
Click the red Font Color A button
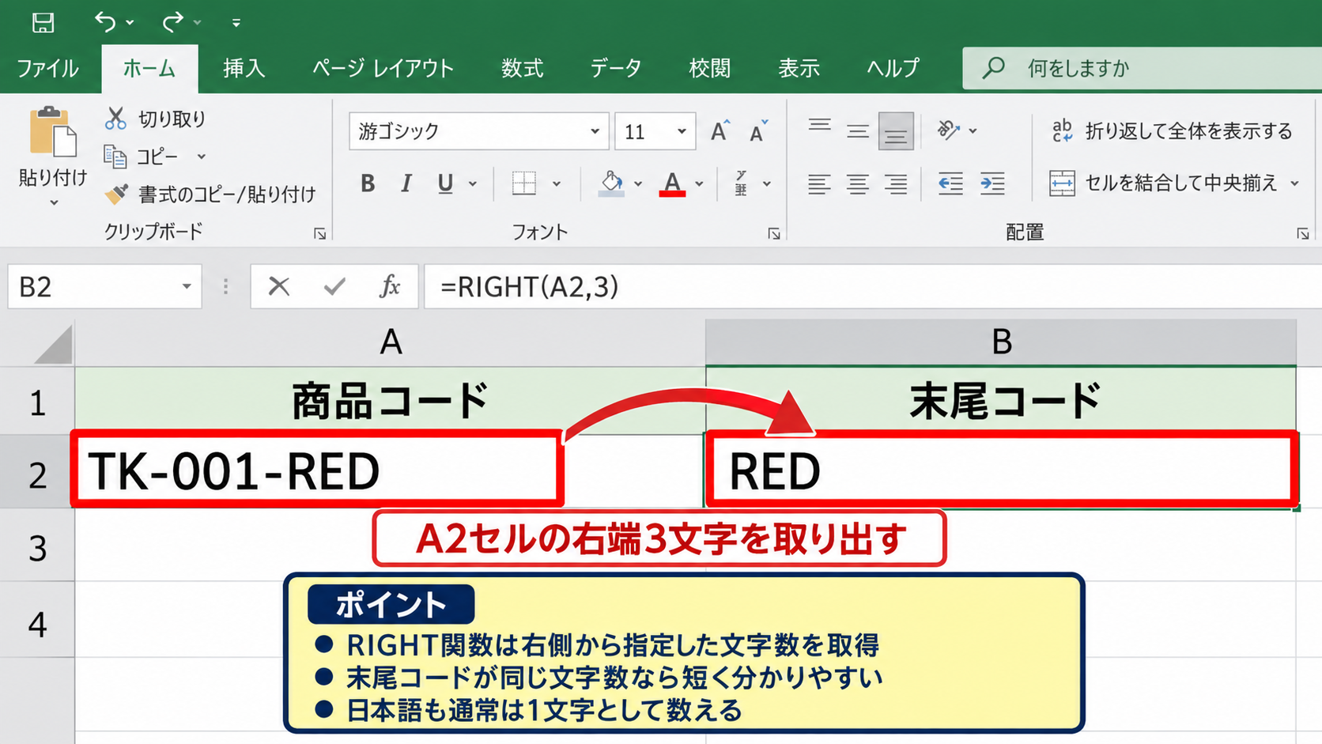672,184
